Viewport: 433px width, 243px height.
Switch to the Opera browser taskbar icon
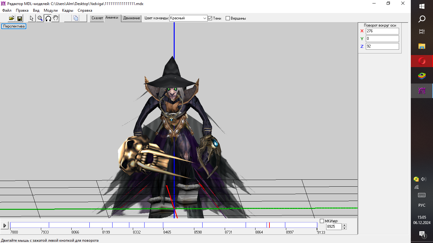422,61
